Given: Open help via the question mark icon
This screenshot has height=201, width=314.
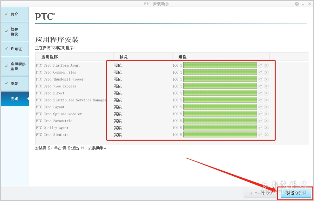Looking at the screenshot, I should (x=297, y=4).
